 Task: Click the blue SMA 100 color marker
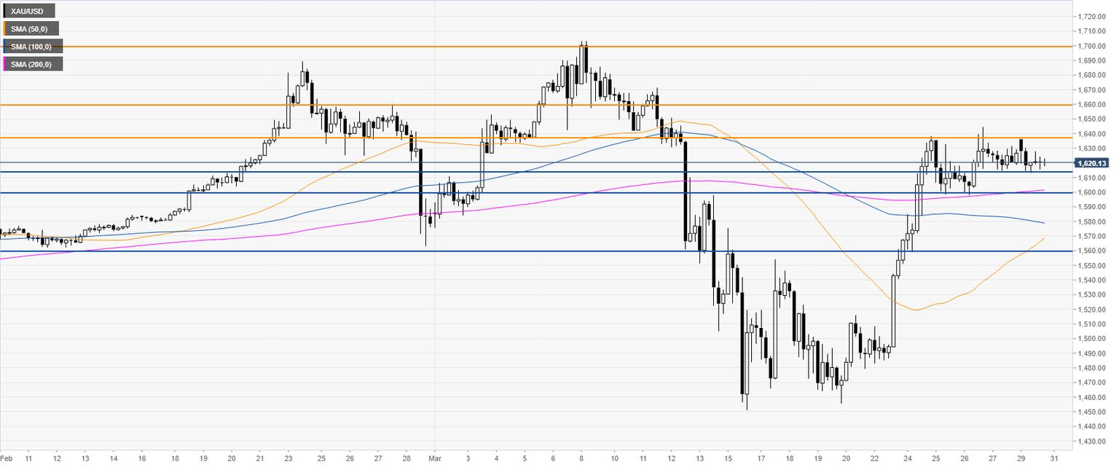tap(5, 47)
